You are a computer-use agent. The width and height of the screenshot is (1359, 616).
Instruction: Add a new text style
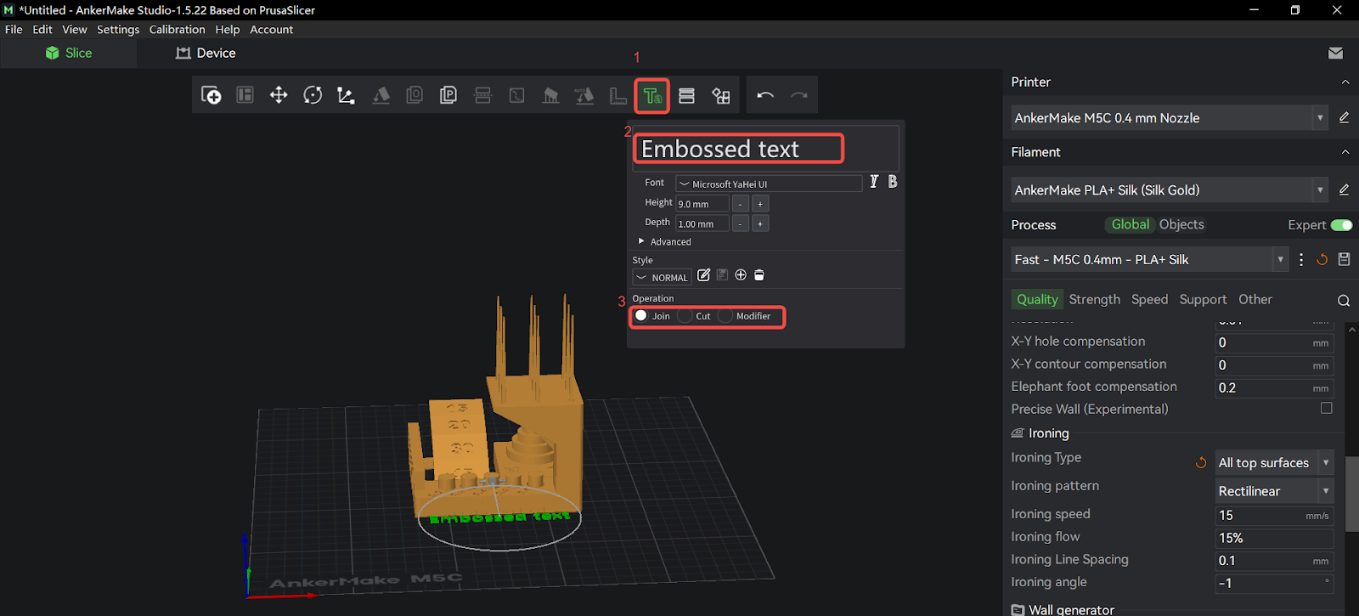[x=741, y=275]
